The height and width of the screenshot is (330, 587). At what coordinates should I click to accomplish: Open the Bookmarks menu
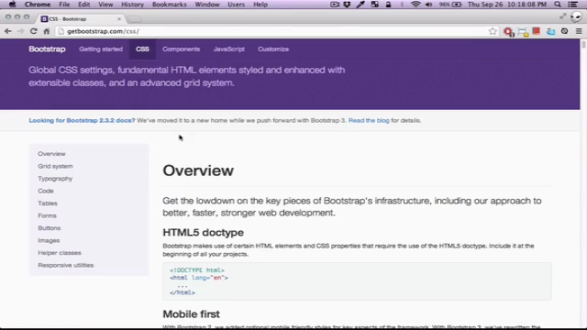pyautogui.click(x=169, y=5)
